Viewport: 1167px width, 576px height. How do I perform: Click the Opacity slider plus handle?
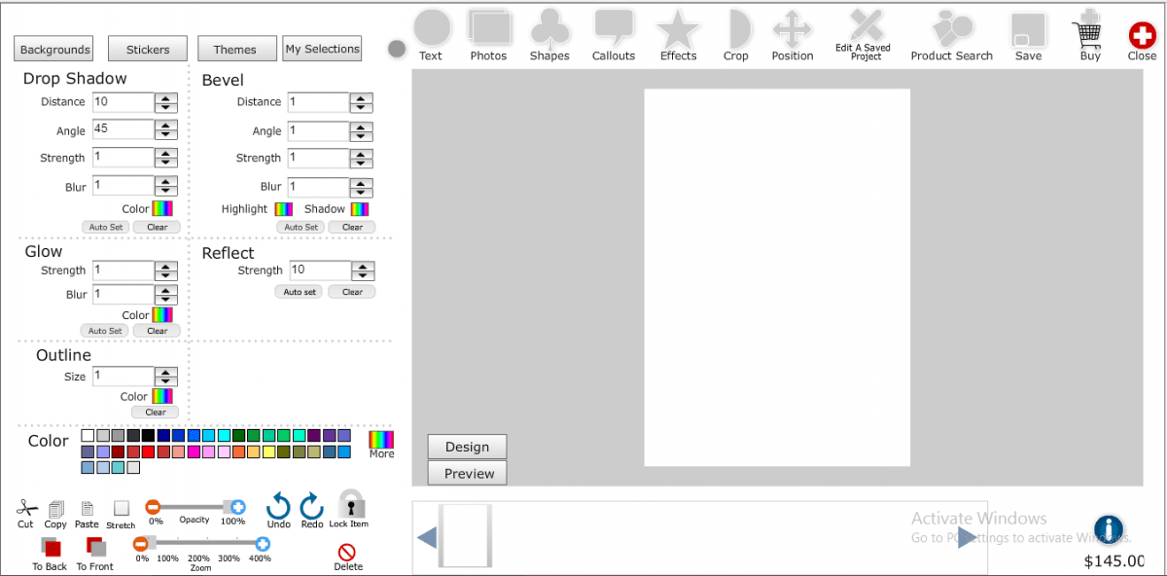[x=236, y=507]
